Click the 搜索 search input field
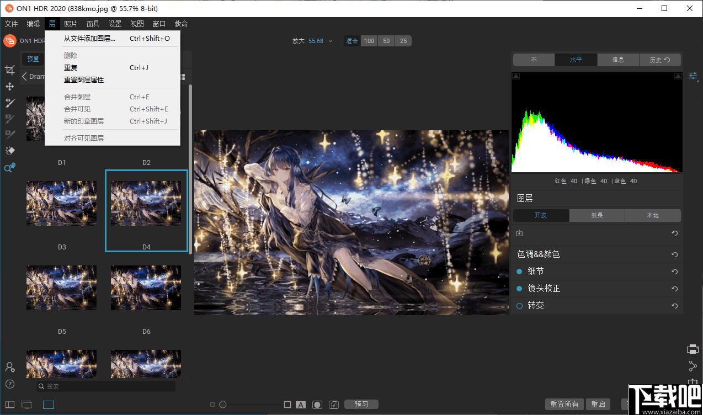 [106, 386]
